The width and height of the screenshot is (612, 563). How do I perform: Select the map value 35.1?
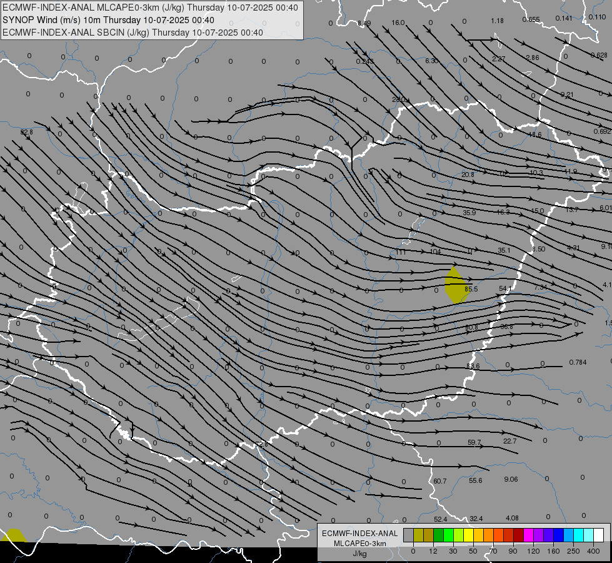tap(504, 250)
